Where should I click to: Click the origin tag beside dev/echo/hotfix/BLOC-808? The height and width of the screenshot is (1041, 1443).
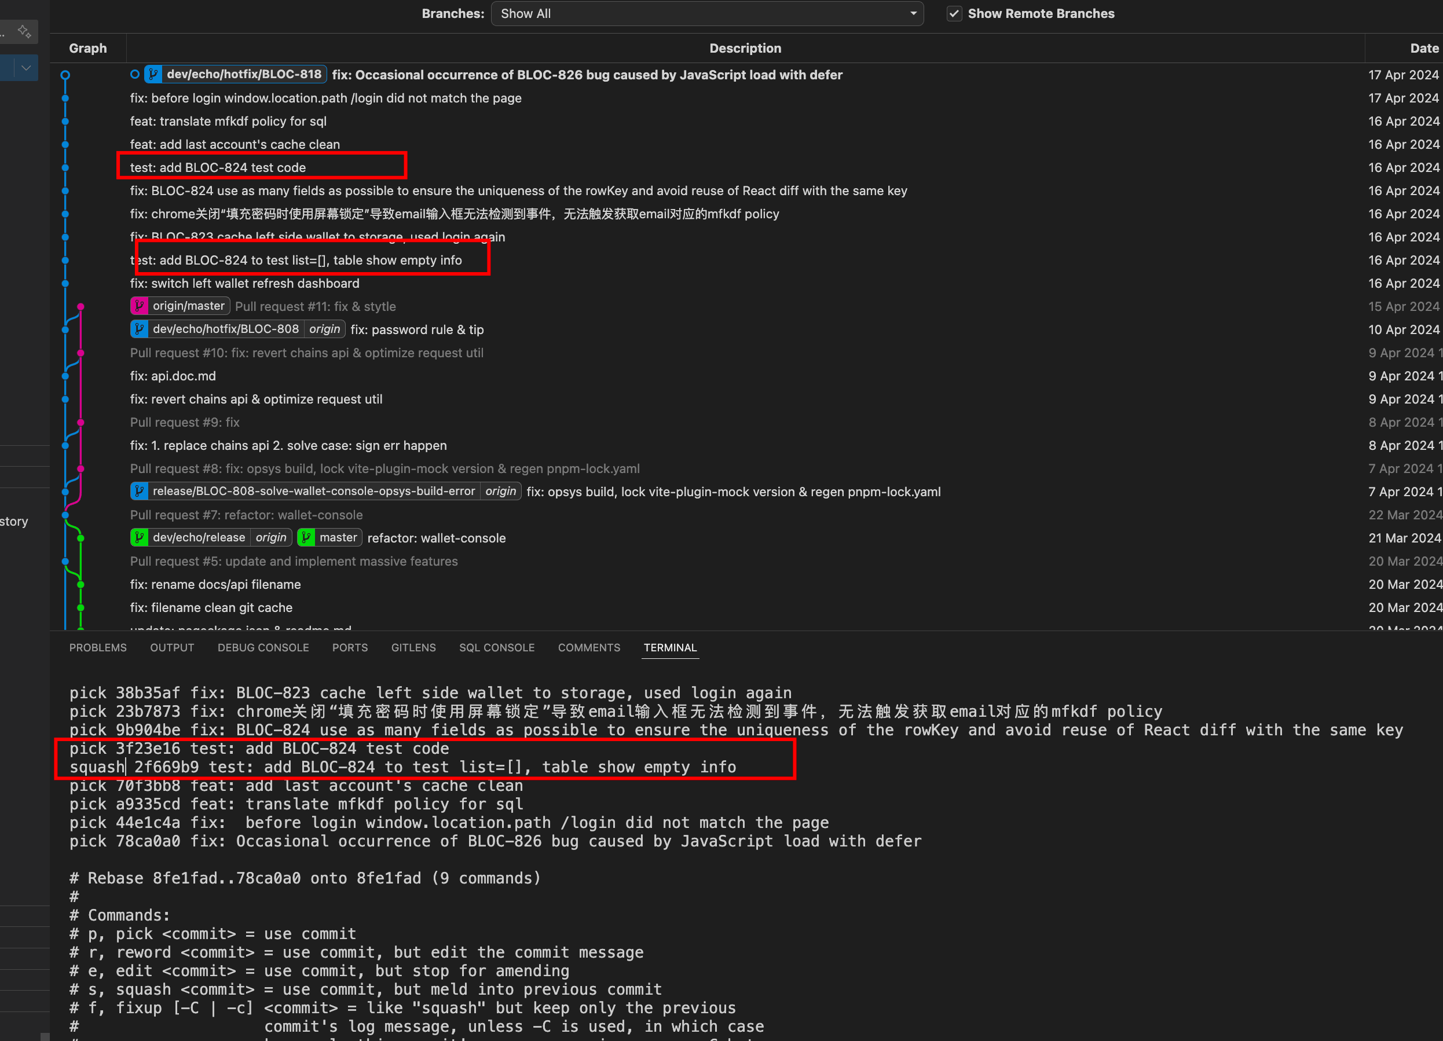coord(324,329)
